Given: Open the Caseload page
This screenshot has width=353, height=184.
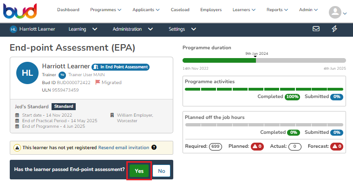Looking at the screenshot, I should (180, 10).
